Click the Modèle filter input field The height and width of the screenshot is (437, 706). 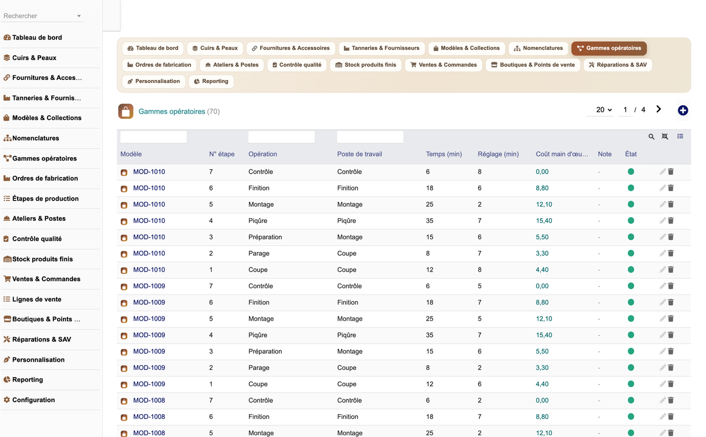154,137
